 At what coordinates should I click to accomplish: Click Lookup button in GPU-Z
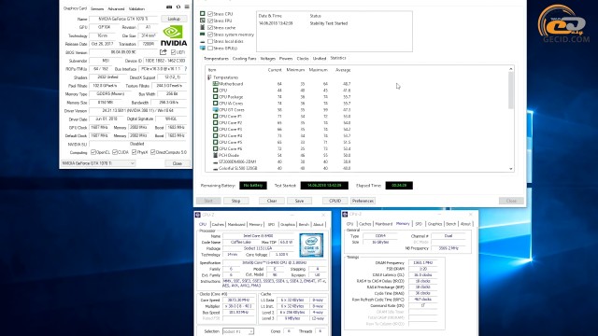174,19
